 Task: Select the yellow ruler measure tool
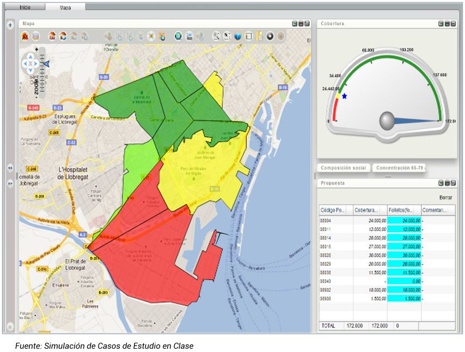point(259,36)
